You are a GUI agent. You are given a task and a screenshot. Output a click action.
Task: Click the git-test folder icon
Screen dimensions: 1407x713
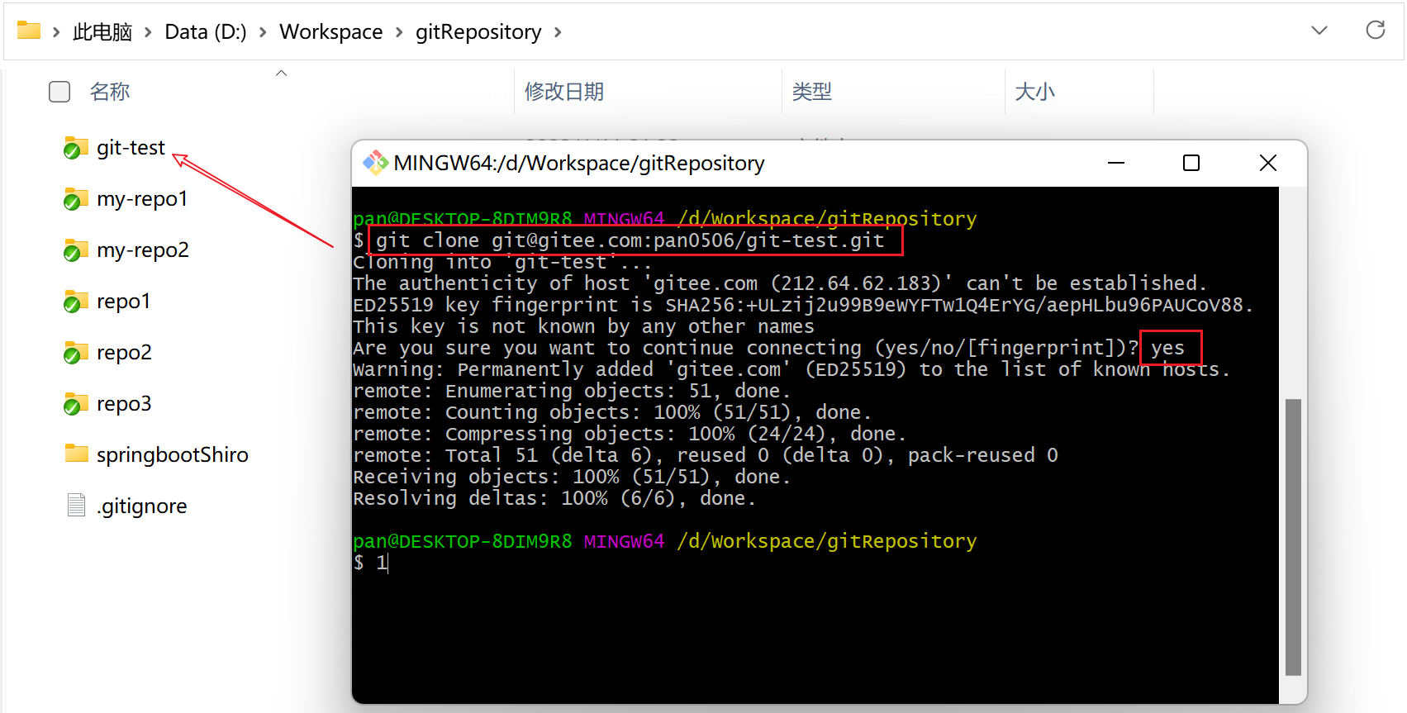[76, 148]
